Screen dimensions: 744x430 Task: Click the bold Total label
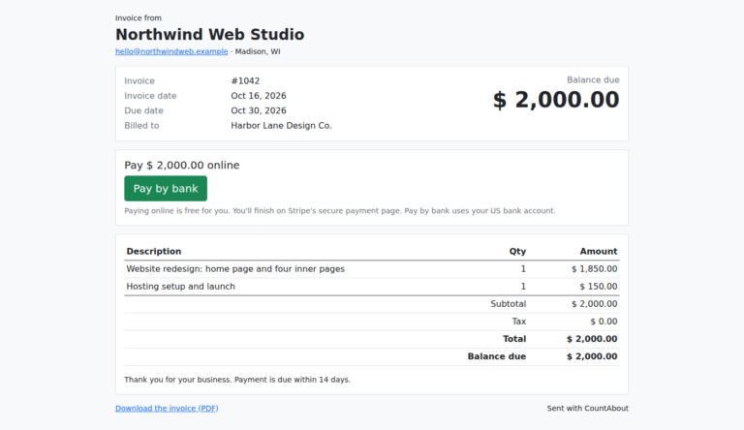tap(514, 339)
